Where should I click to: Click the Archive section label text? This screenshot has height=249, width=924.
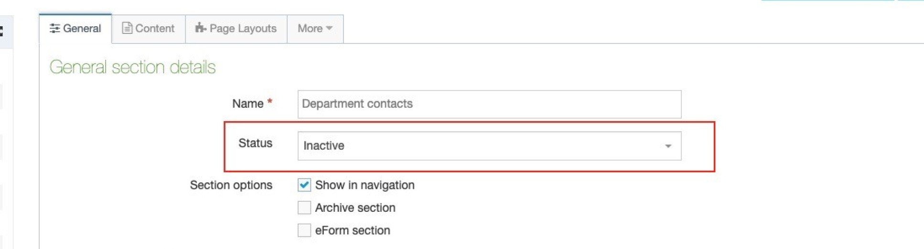click(x=355, y=208)
